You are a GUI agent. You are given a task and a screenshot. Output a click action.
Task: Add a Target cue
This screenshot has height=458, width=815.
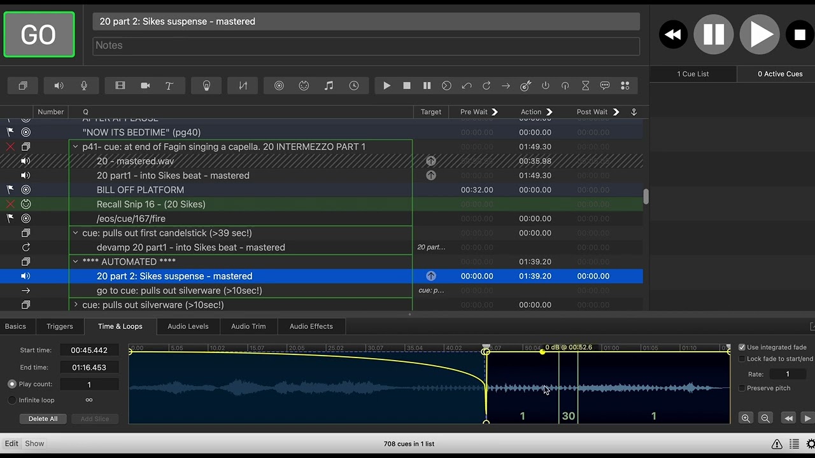[525, 86]
